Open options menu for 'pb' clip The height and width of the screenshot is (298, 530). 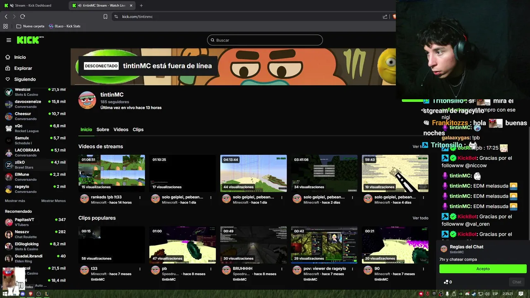[x=211, y=269]
